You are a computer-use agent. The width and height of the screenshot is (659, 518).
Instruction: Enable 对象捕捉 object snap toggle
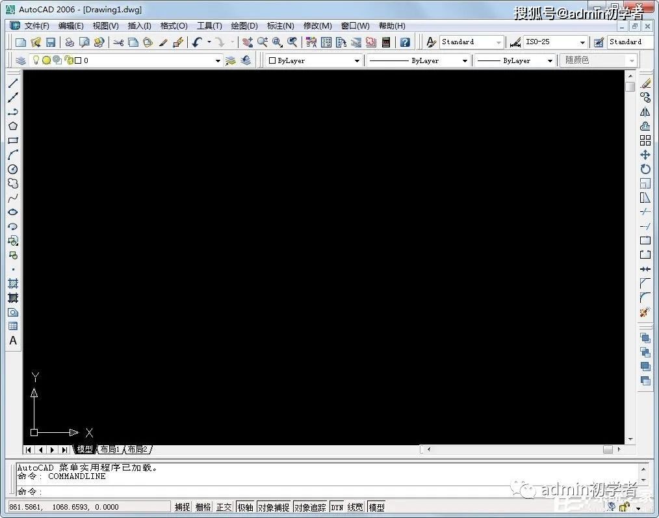[273, 507]
